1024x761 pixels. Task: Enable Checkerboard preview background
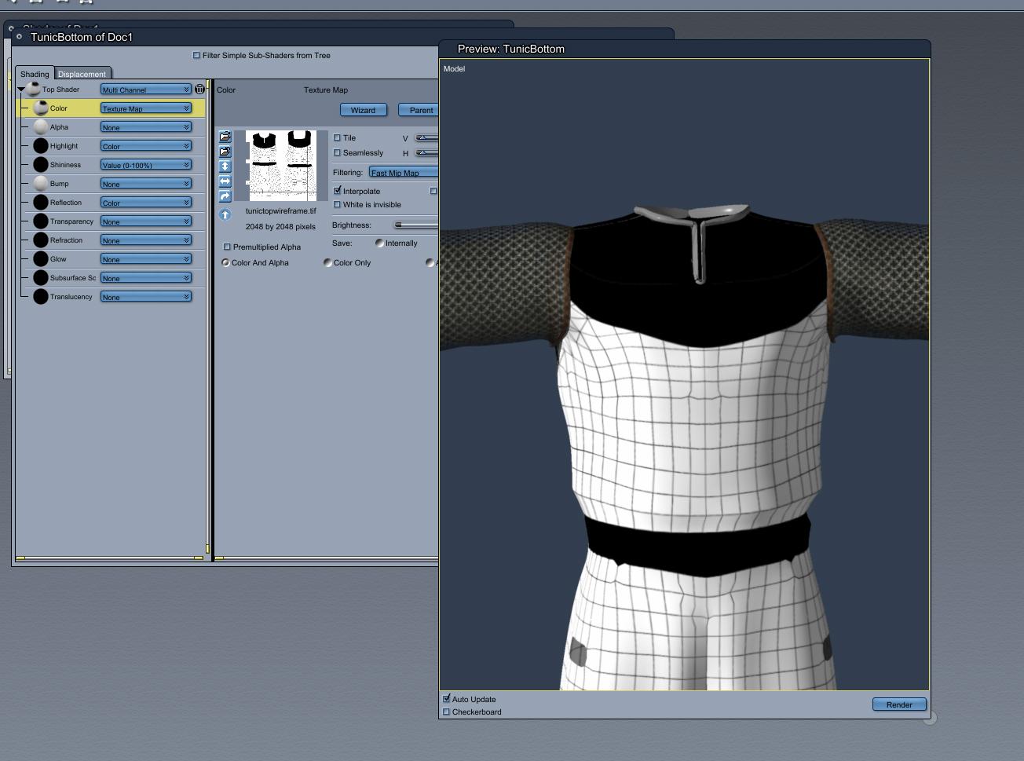pos(447,712)
